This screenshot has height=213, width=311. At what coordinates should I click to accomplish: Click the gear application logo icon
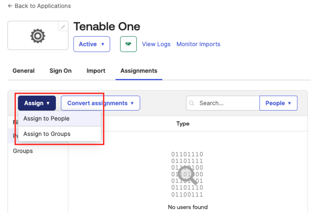pyautogui.click(x=38, y=36)
